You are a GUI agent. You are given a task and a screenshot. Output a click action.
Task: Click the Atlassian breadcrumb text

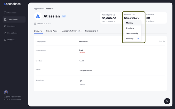[x=50, y=9]
